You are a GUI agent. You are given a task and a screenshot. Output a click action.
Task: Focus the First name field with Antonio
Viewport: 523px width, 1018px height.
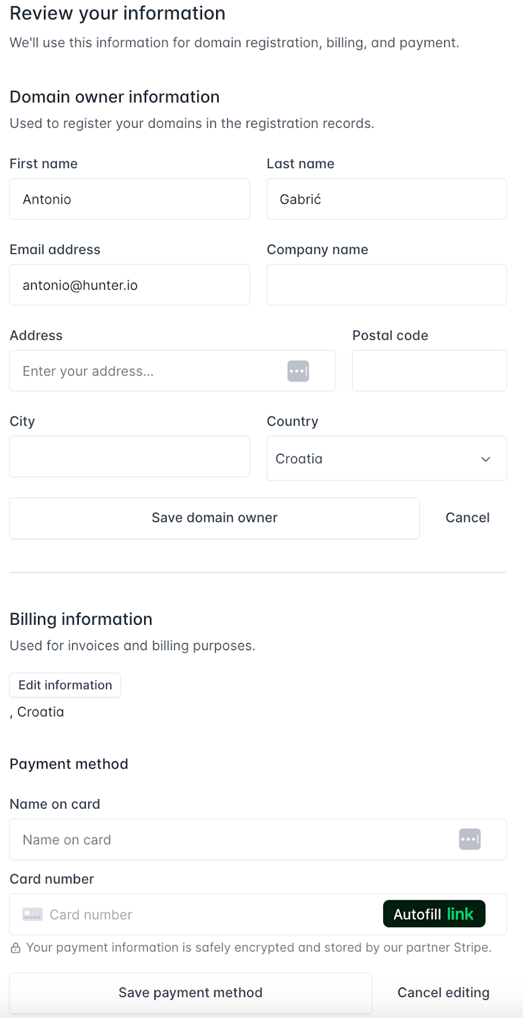point(129,199)
